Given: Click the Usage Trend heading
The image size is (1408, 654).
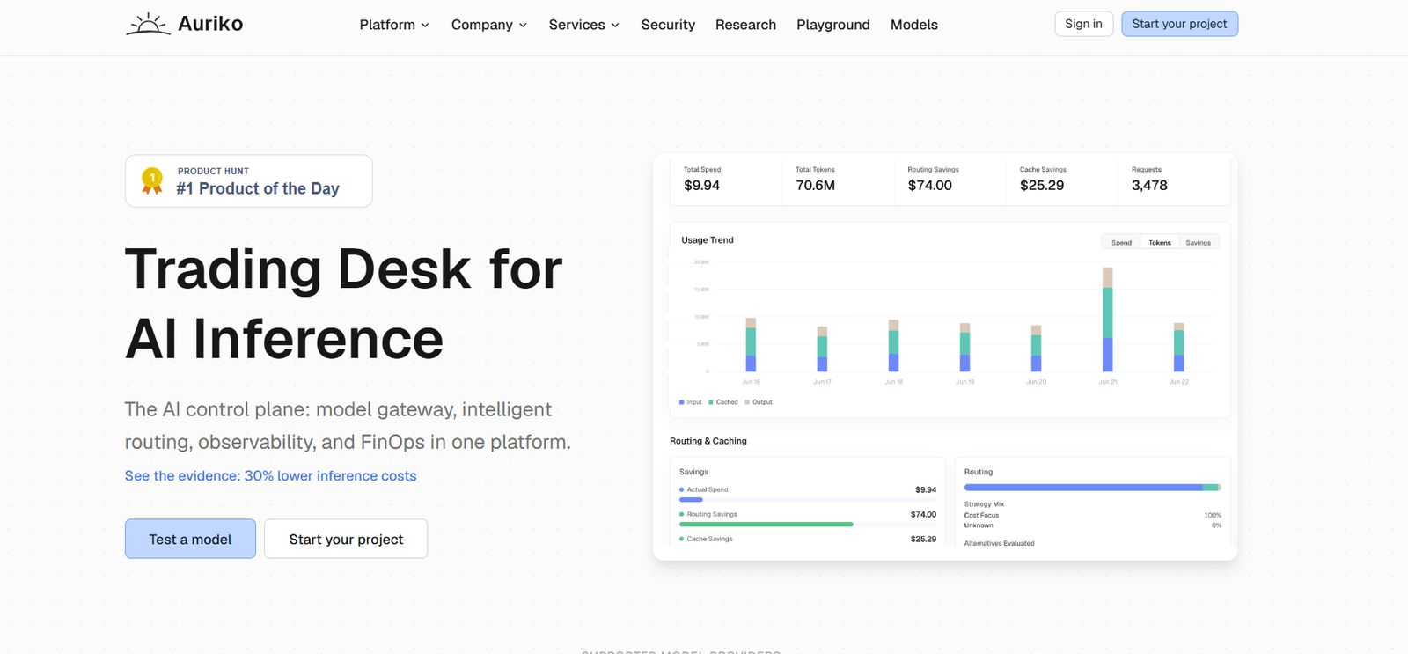Looking at the screenshot, I should coord(708,239).
